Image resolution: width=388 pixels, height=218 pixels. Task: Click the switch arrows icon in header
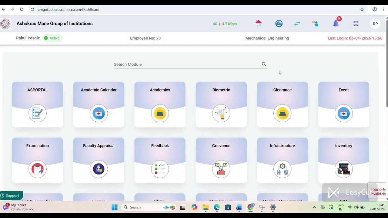[x=297, y=24]
